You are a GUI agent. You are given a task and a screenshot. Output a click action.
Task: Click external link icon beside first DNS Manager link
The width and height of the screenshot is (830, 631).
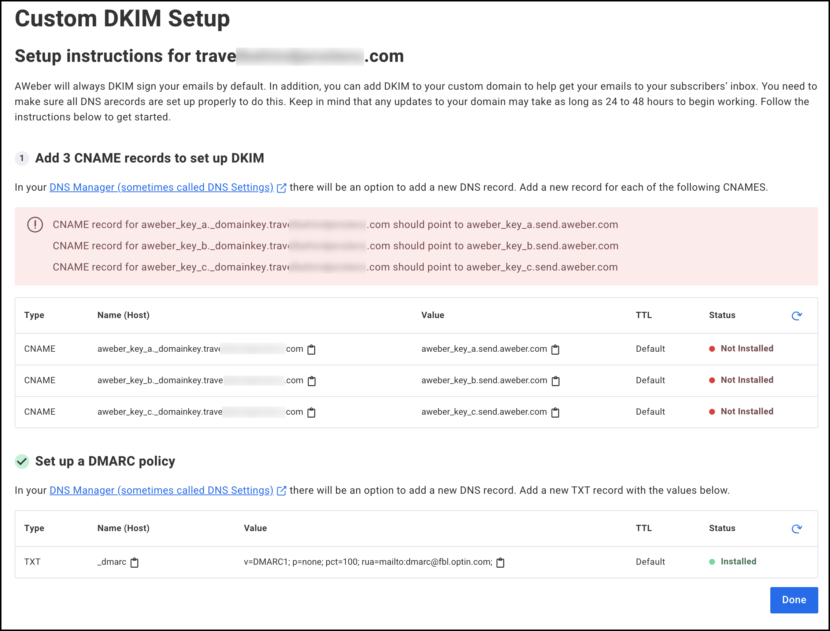tap(282, 188)
